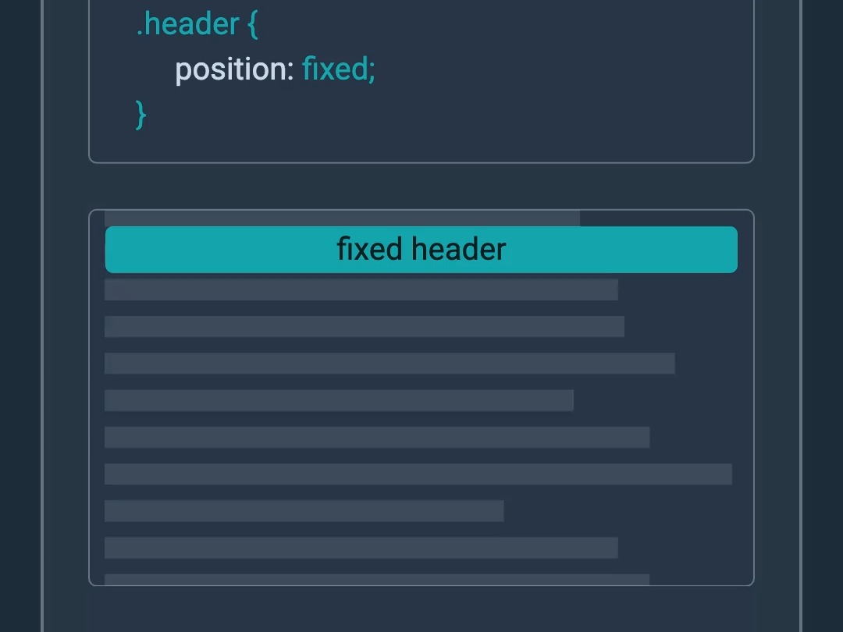Click the shortest gray placeholder line
The image size is (843, 632).
(x=304, y=511)
